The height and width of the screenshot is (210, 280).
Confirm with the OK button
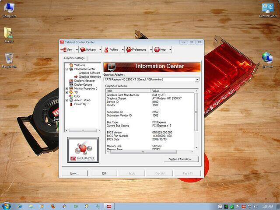[x=104, y=173]
